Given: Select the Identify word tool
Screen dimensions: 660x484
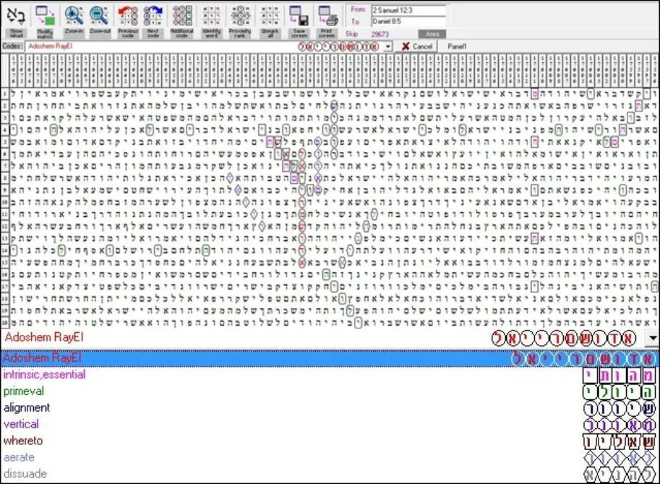Looking at the screenshot, I should [x=211, y=21].
